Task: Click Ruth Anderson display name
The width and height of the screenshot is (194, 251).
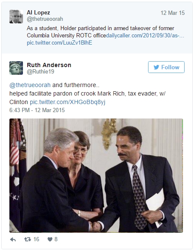Action: 49,65
